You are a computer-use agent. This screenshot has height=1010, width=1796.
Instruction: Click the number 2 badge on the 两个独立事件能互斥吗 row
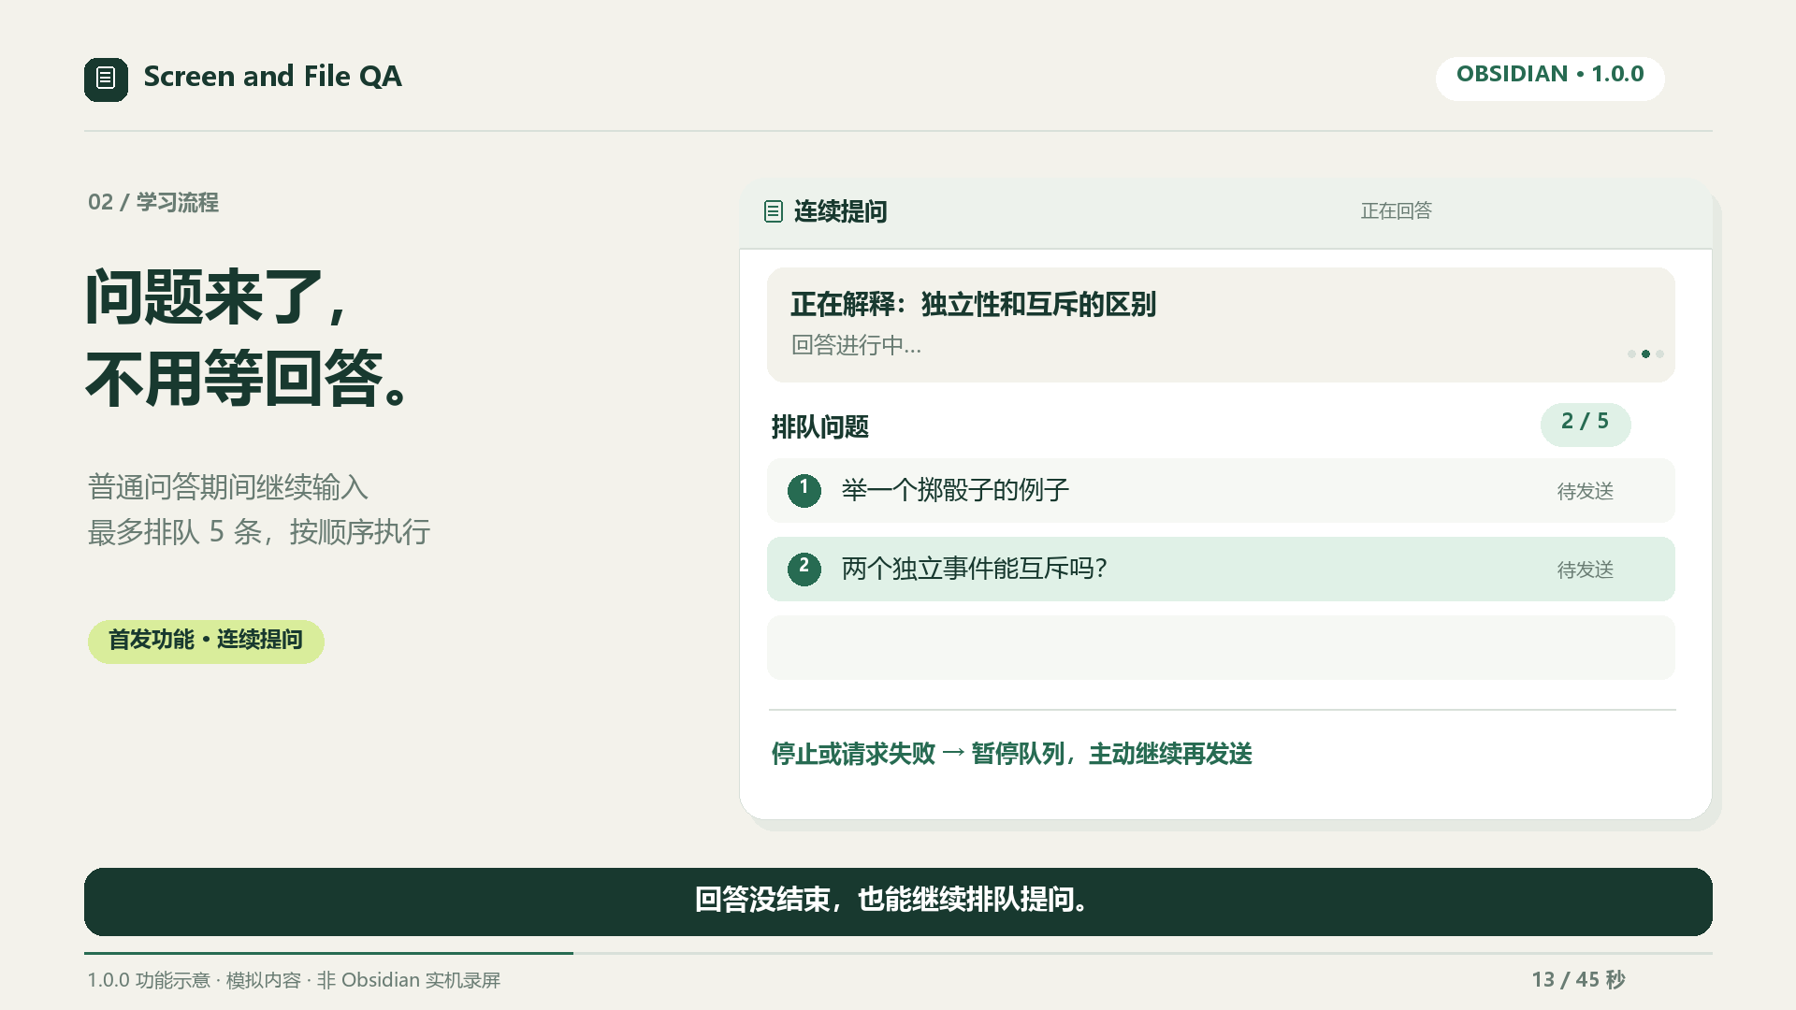(804, 569)
